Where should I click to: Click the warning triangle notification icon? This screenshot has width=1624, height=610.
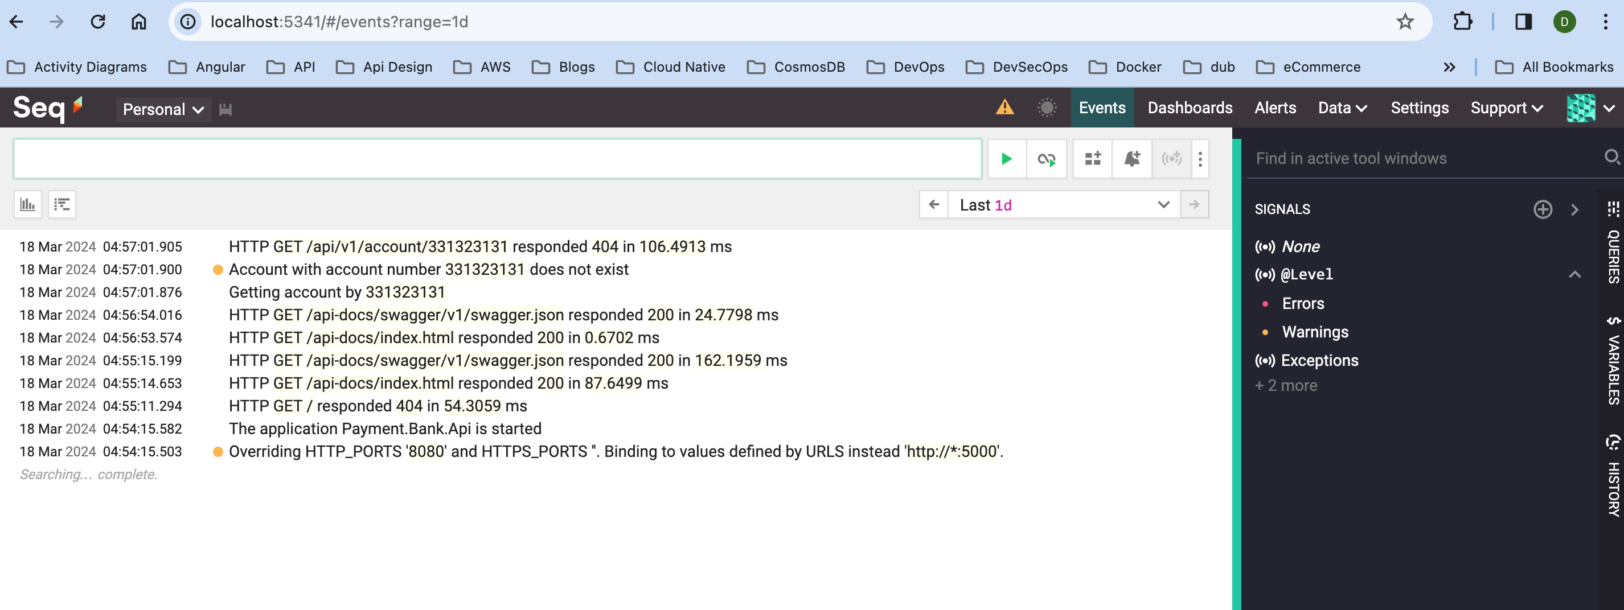pos(1004,108)
